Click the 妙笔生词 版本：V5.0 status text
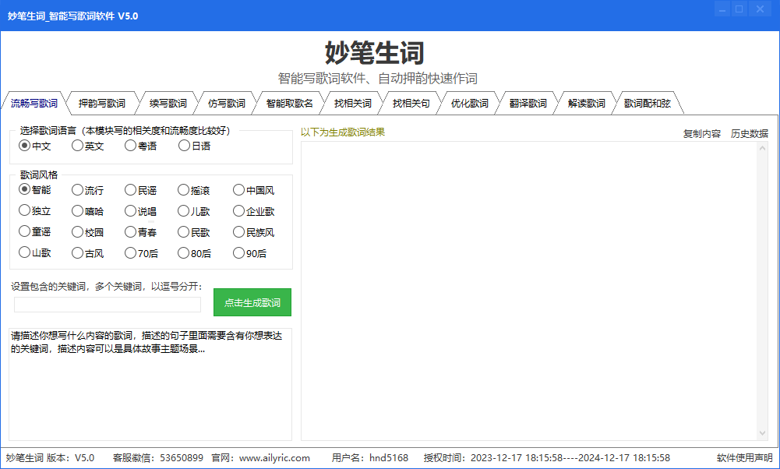The height and width of the screenshot is (469, 780). (x=50, y=458)
